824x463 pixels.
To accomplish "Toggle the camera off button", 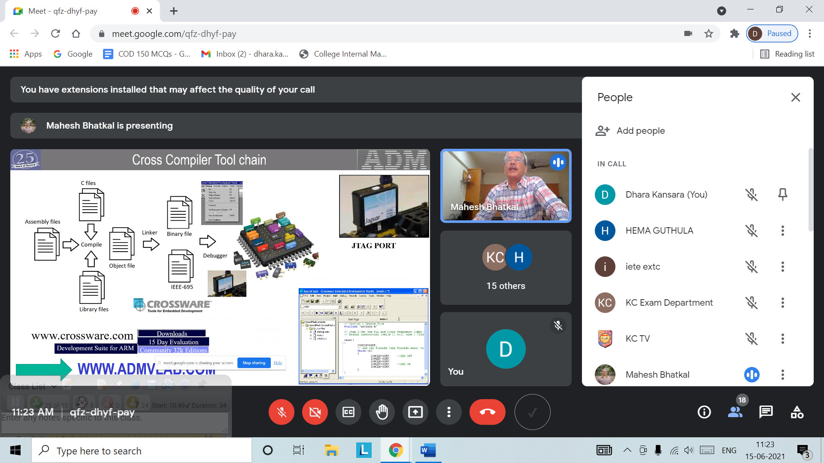I will coord(315,412).
